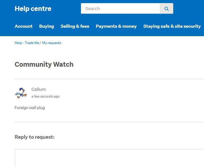Focus the Search input field

coord(120,8)
